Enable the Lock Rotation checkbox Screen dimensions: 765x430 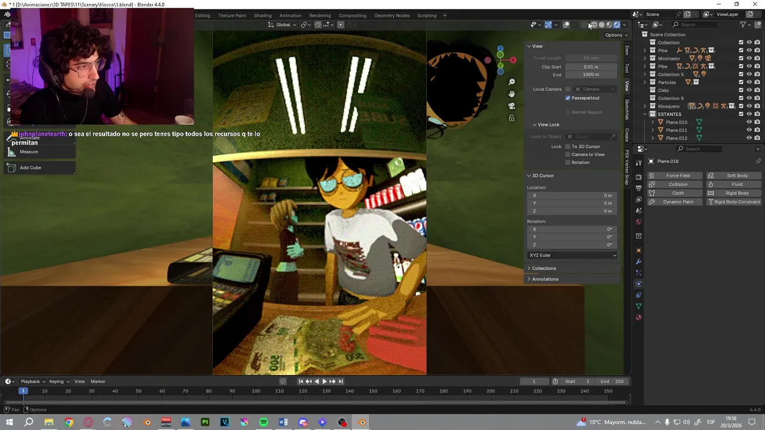tap(568, 162)
